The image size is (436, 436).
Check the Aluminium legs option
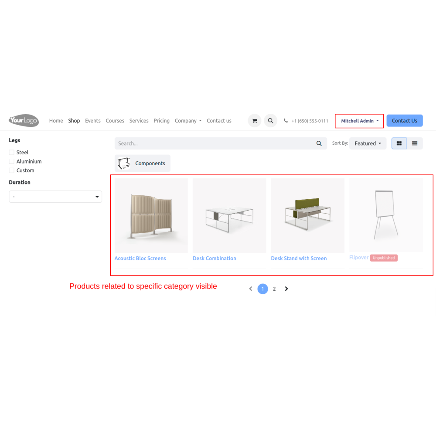[11, 161]
